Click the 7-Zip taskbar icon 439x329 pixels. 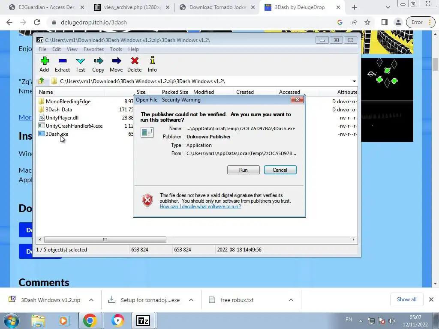coord(143,320)
